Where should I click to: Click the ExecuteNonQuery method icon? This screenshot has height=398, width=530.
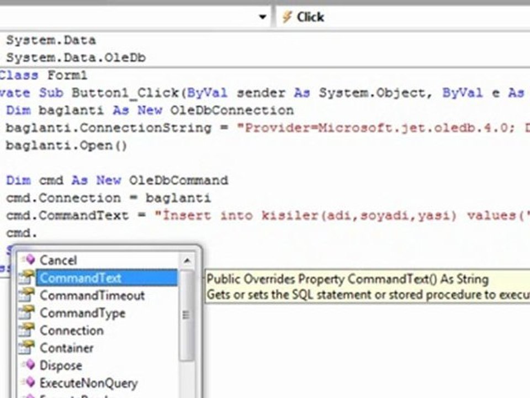pyautogui.click(x=28, y=383)
